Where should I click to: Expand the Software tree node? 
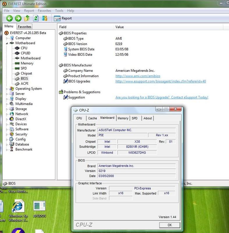point(7,129)
